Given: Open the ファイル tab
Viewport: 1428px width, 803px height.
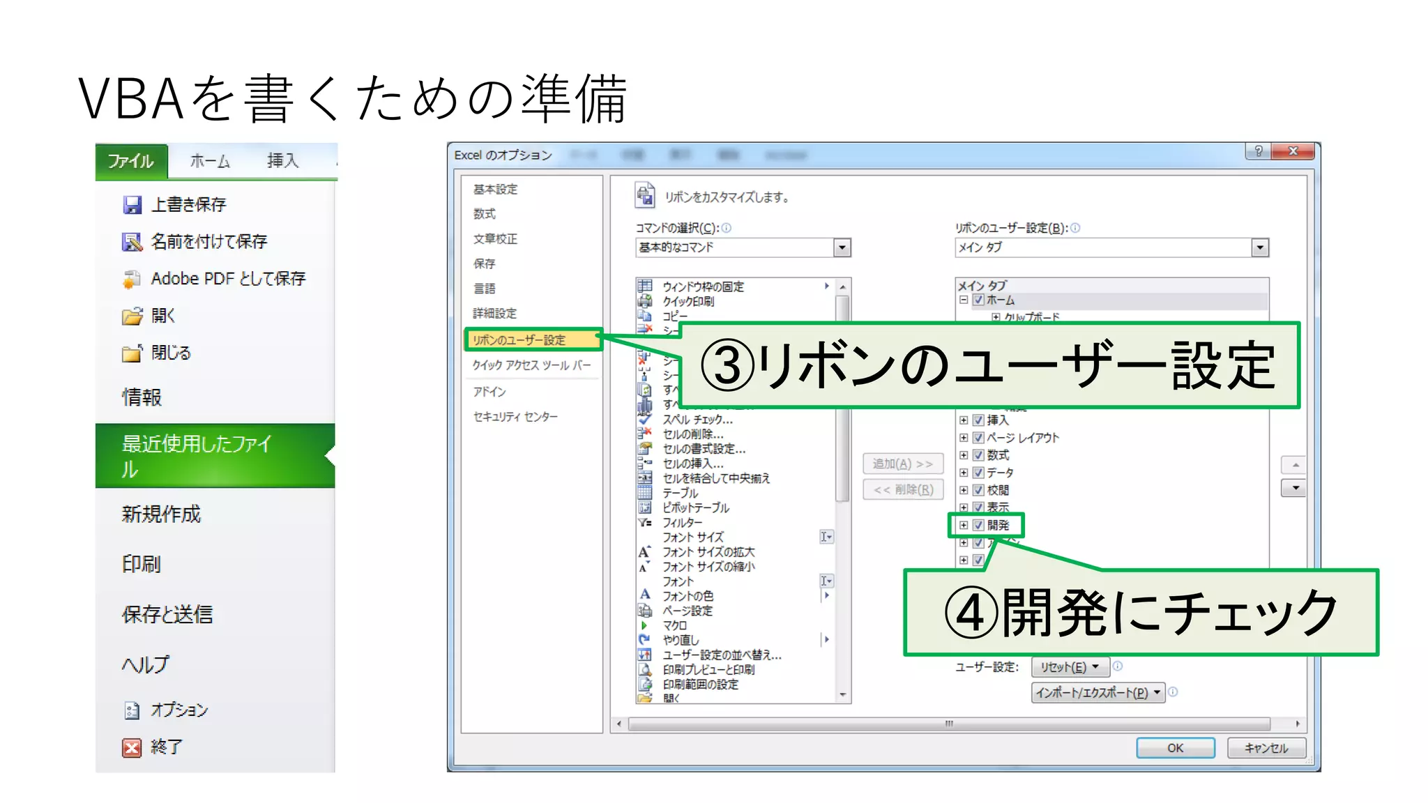Looking at the screenshot, I should (131, 161).
